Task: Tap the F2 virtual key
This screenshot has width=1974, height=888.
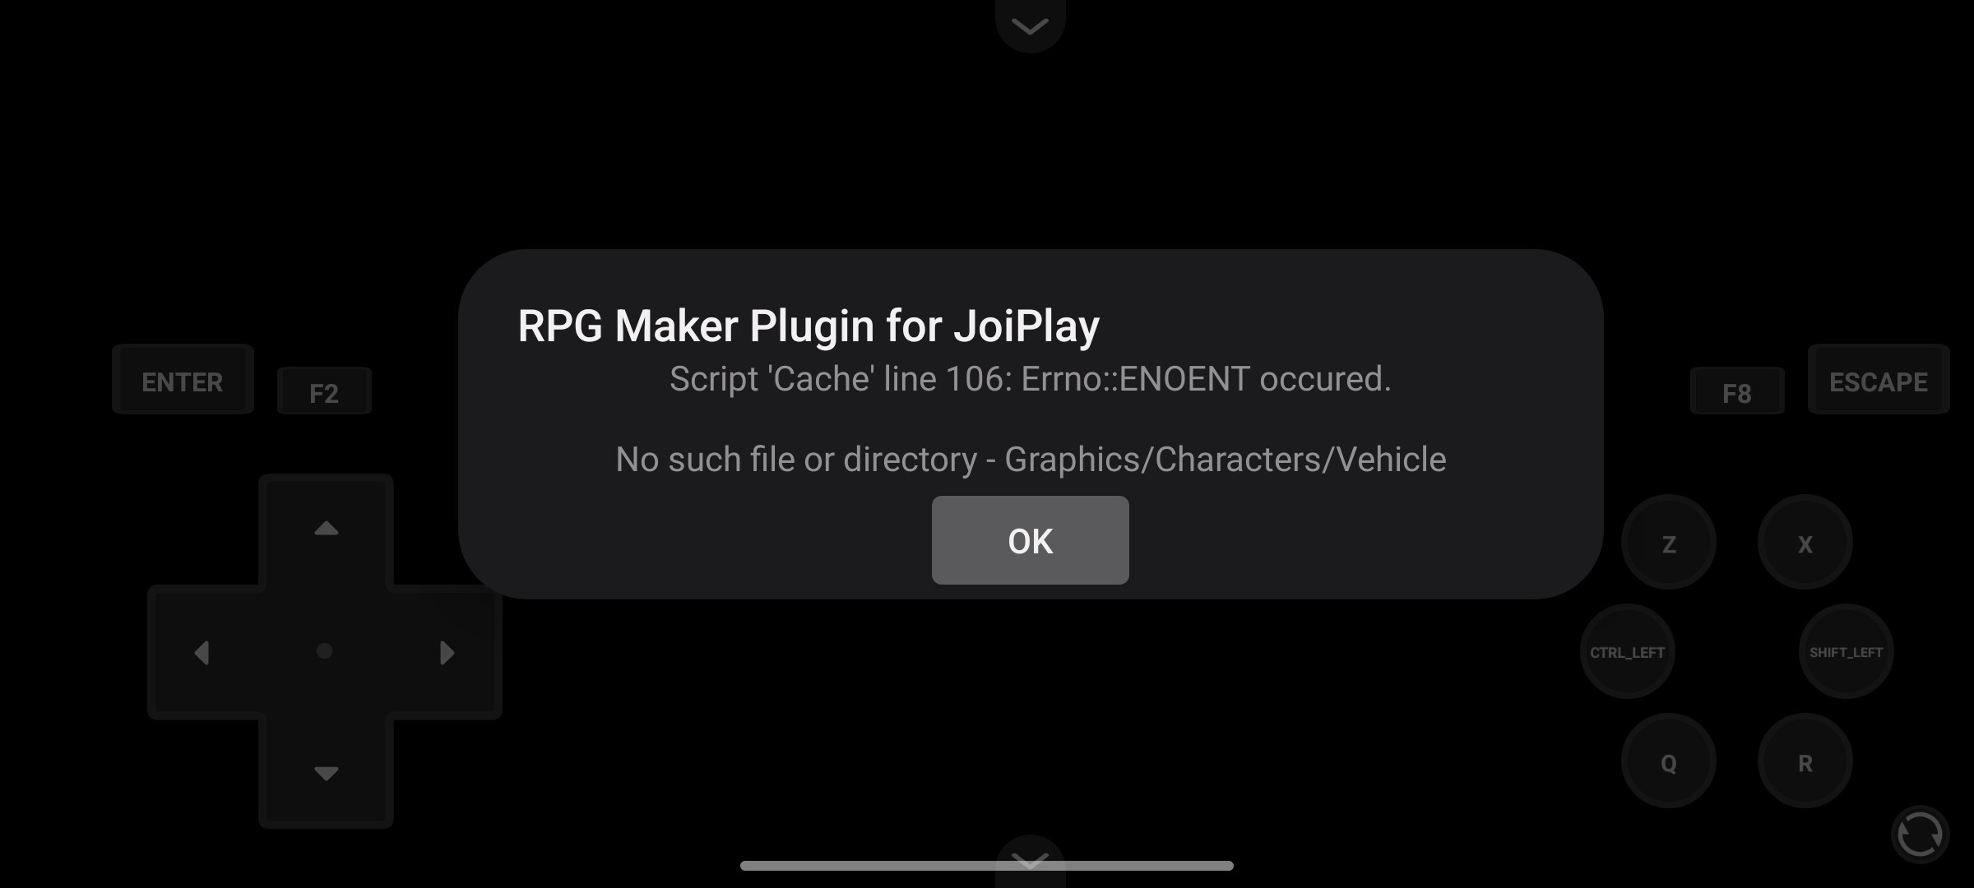Action: pos(324,391)
